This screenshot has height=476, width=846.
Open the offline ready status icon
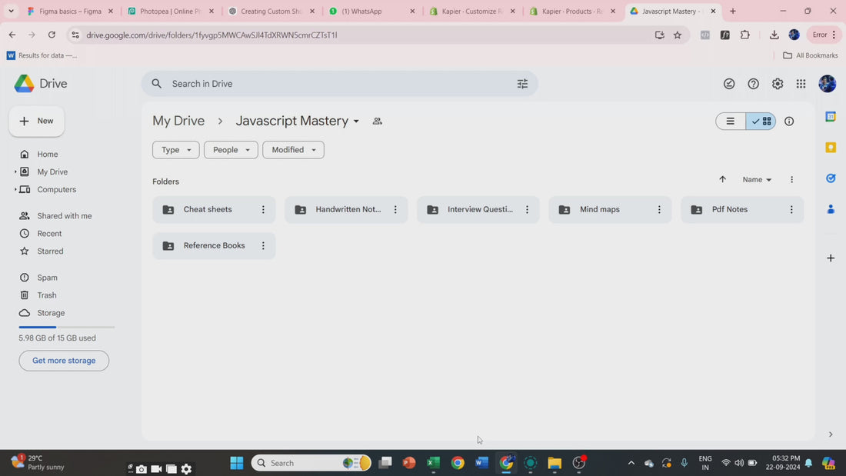click(729, 84)
